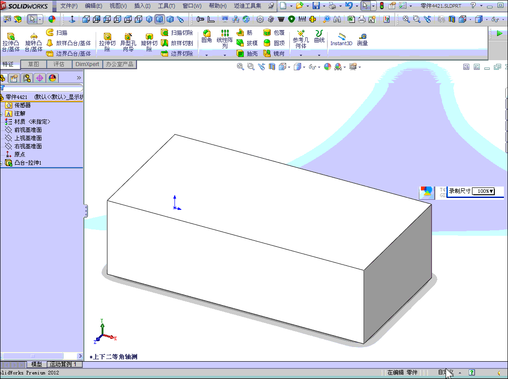Toggle Instant3D mode

tap(341, 40)
